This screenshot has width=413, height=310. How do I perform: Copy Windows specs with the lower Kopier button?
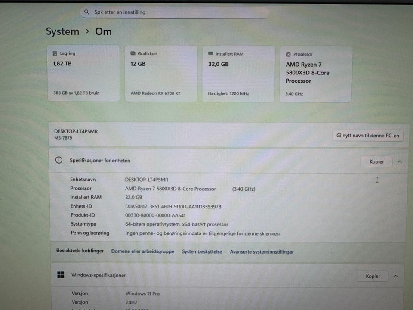(373, 276)
